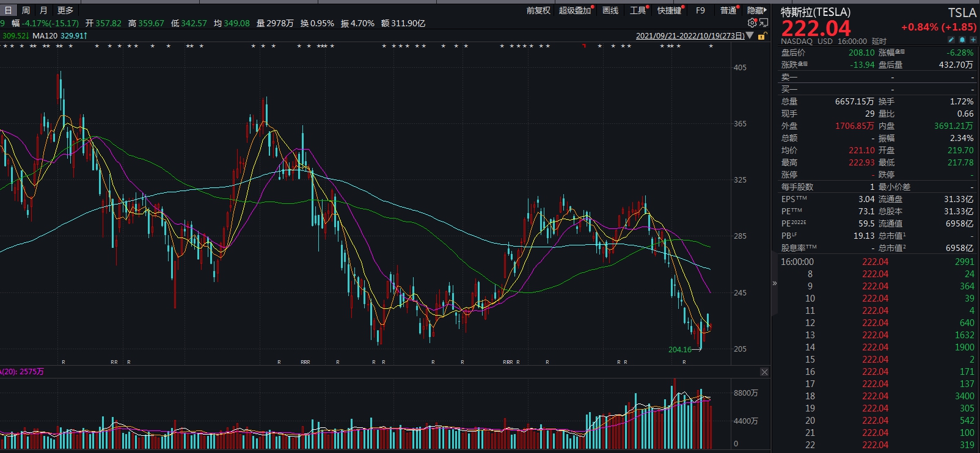Click the 最高 222.93 value
Viewport: 980px width, 453px height.
coord(861,162)
